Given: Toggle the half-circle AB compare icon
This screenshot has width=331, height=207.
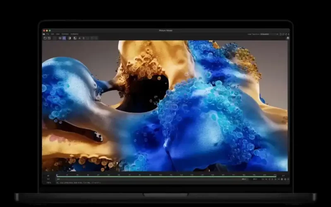Looking at the screenshot, I should [x=70, y=38].
